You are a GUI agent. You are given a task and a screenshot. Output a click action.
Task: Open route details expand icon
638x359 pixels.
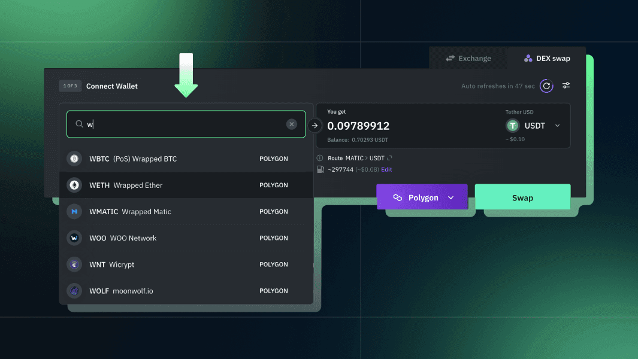click(x=389, y=158)
